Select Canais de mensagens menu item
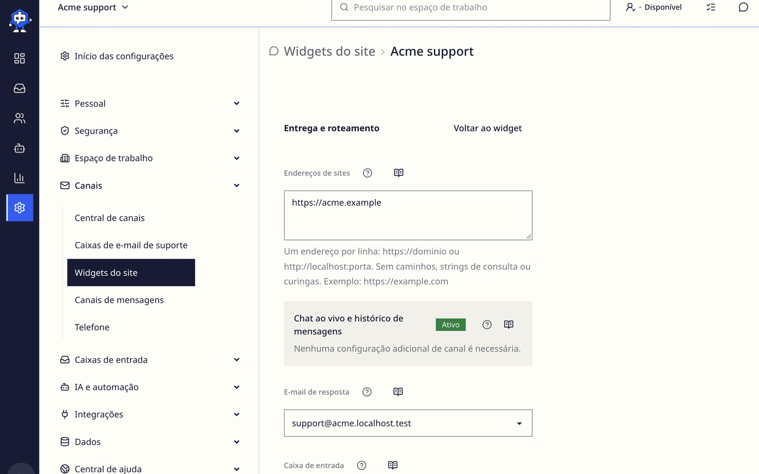Image resolution: width=759 pixels, height=474 pixels. [119, 300]
